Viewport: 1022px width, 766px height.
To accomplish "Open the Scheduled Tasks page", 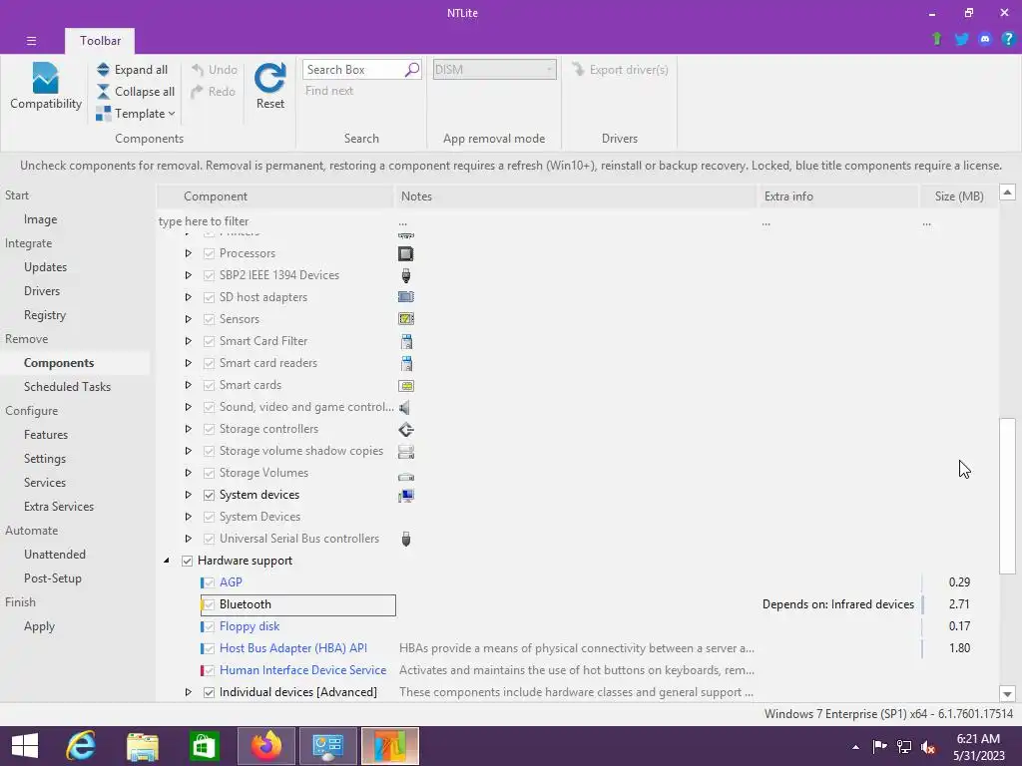I will pos(67,387).
